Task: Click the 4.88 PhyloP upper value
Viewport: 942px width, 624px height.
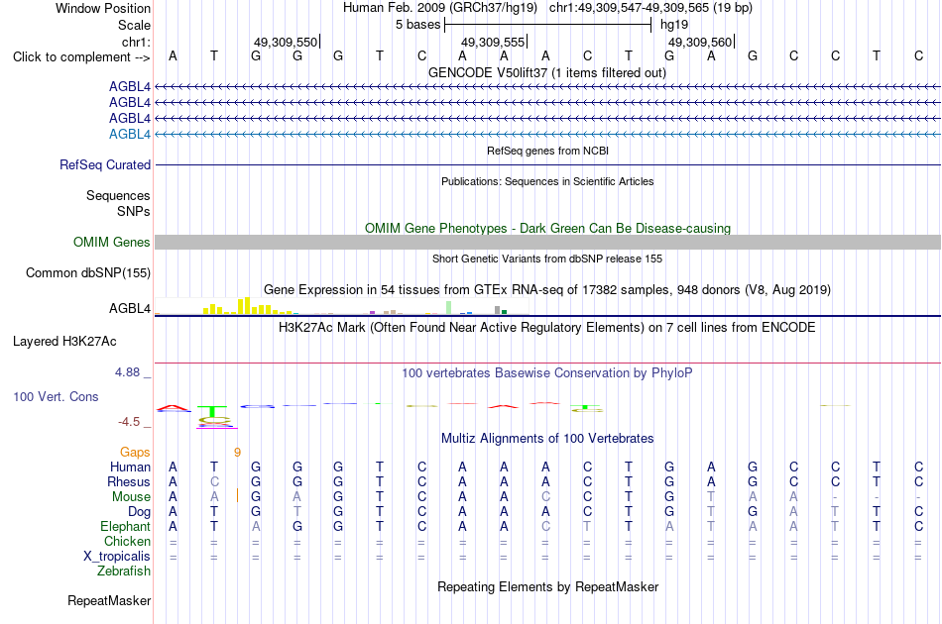Action: (x=127, y=372)
